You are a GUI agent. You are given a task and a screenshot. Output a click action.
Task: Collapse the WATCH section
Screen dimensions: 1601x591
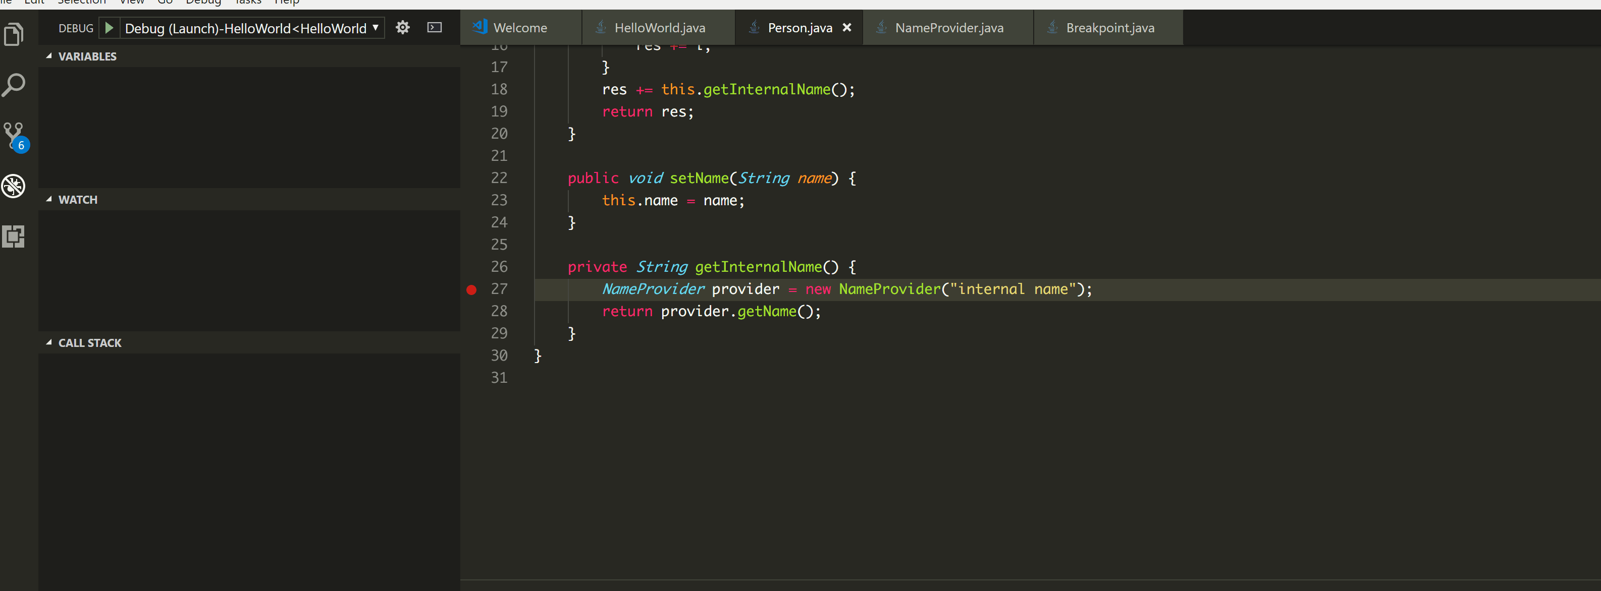(x=50, y=199)
